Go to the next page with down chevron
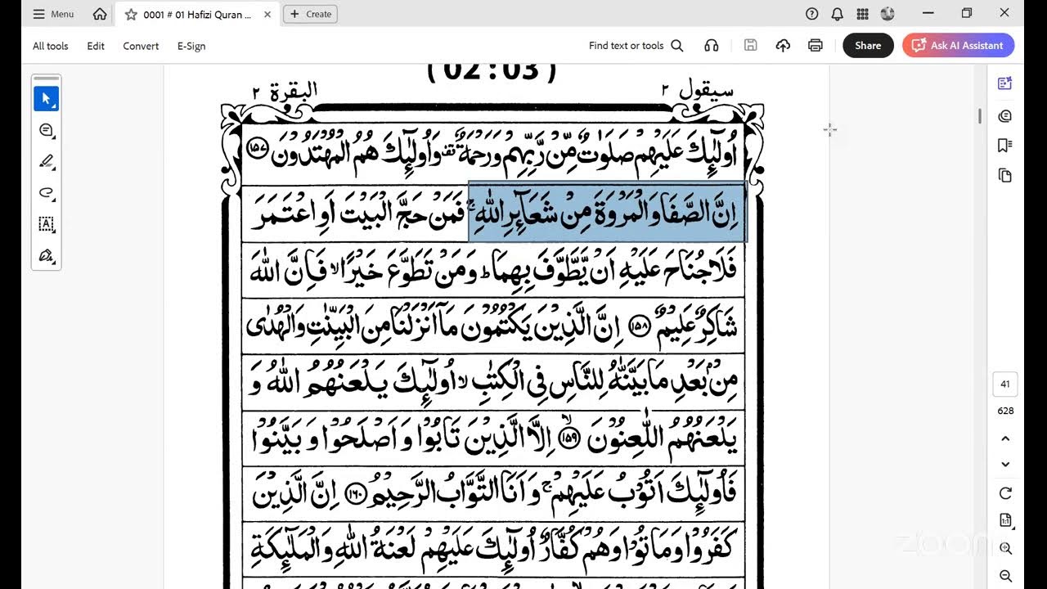 tap(1005, 465)
